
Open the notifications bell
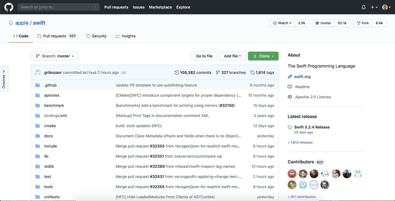tap(364, 7)
